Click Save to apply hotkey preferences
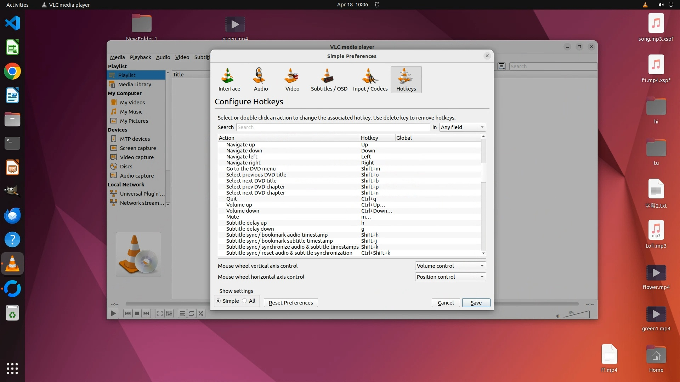 coord(476,303)
